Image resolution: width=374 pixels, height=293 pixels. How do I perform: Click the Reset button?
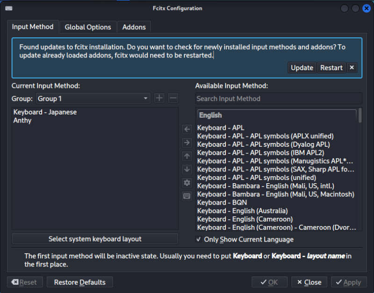tap(25, 282)
